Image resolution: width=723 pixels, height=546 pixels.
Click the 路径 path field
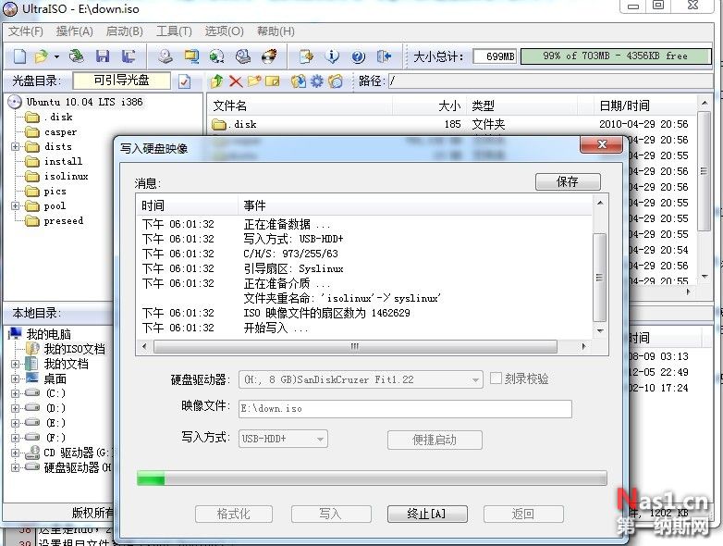[550, 81]
